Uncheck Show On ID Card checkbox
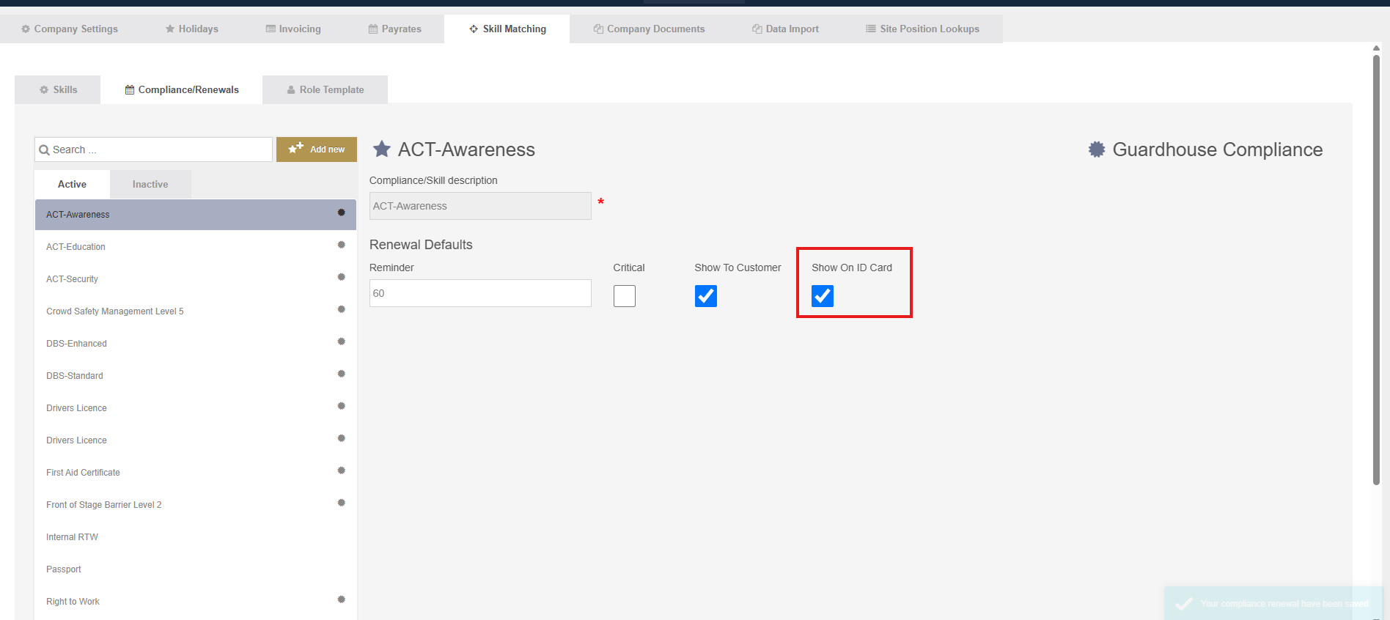The image size is (1390, 620). point(823,296)
